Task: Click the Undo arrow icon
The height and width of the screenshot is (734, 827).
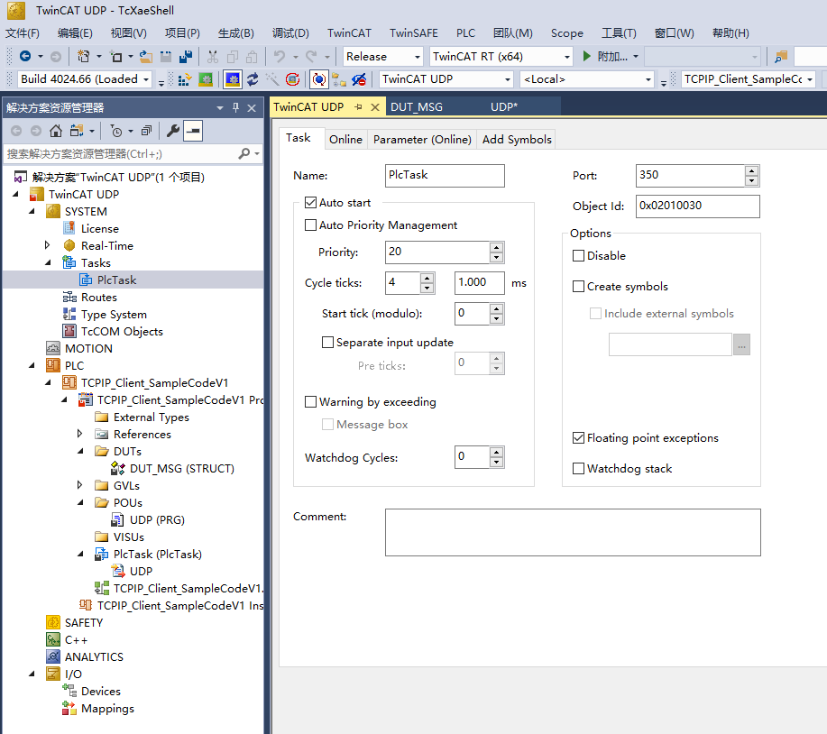Action: point(280,56)
